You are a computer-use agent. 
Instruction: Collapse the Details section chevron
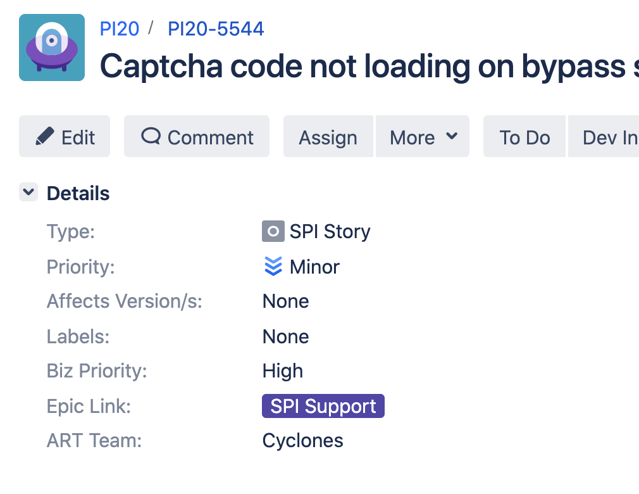click(x=28, y=192)
